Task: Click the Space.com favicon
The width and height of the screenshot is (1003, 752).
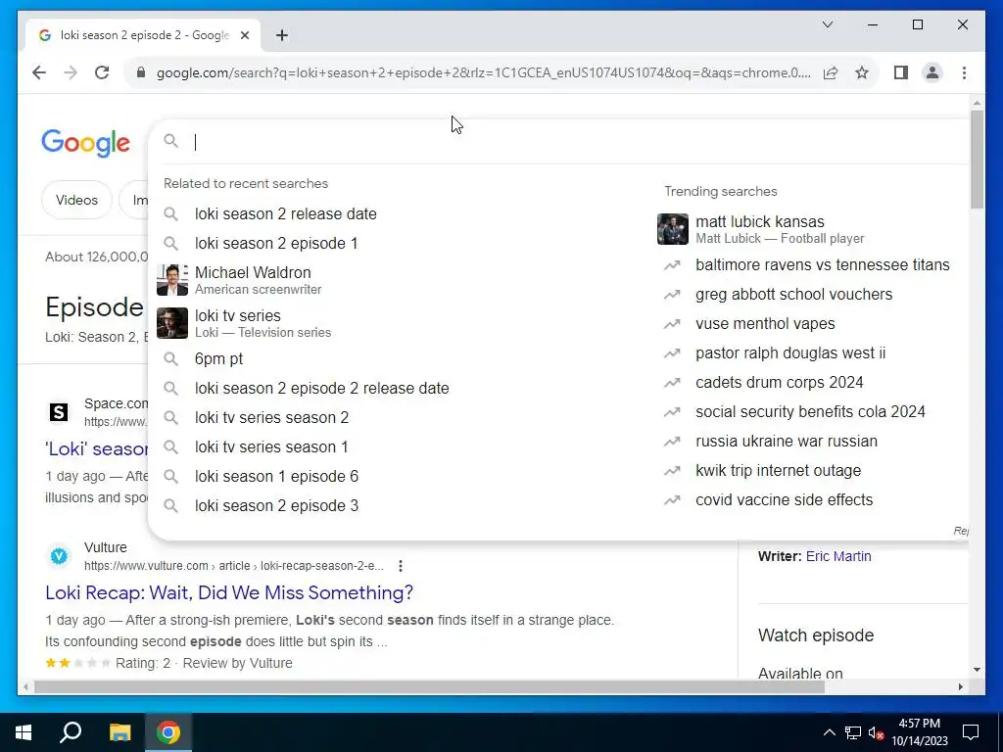Action: (59, 412)
